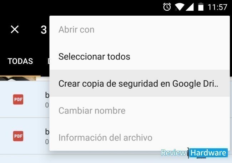Tap the battery status icon
Viewport: 232px width, 163px height.
point(201,7)
